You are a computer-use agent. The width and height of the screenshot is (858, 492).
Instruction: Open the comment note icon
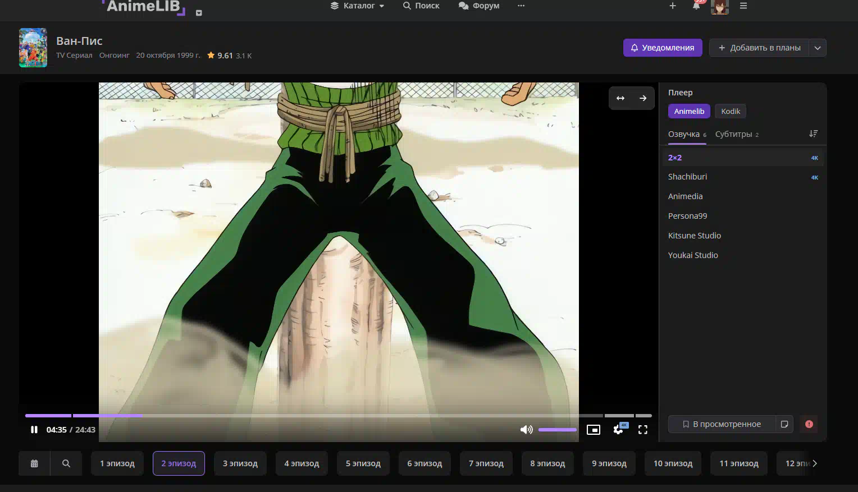(x=784, y=424)
